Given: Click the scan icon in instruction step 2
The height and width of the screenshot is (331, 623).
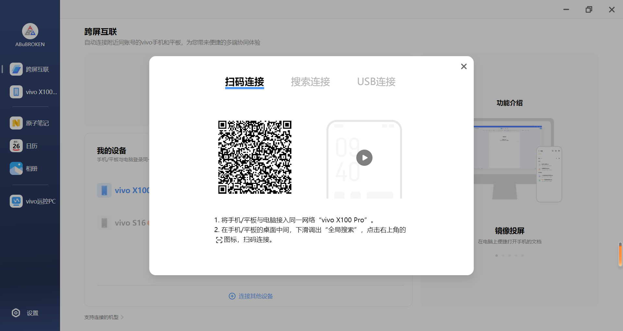Looking at the screenshot, I should pyautogui.click(x=219, y=240).
